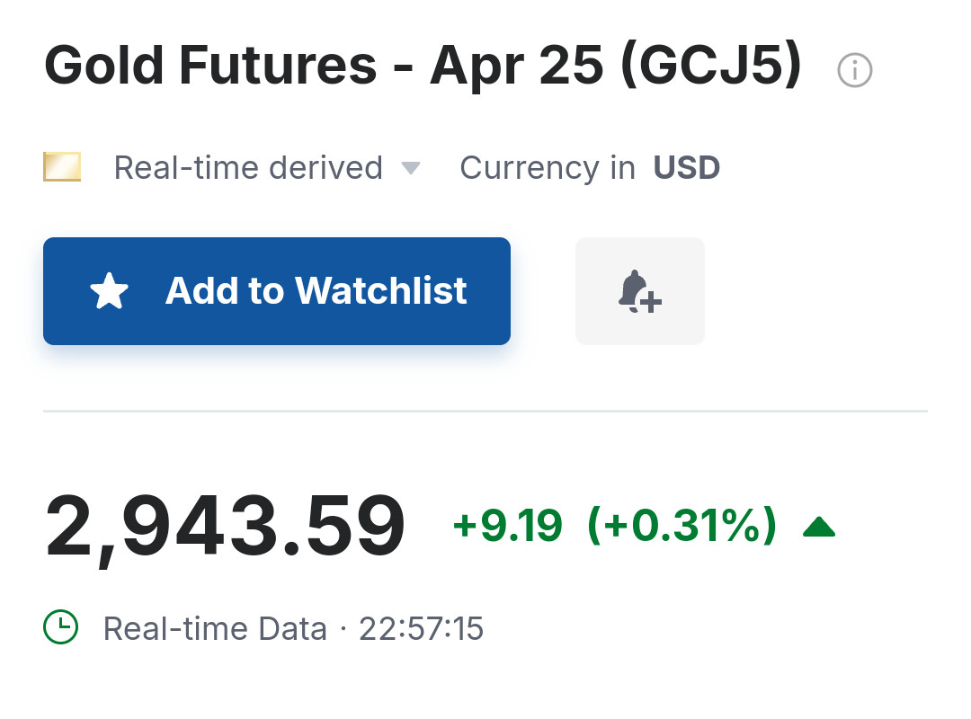The height and width of the screenshot is (719, 971).
Task: Click the green up-triangle price indicator
Action: pos(818,527)
